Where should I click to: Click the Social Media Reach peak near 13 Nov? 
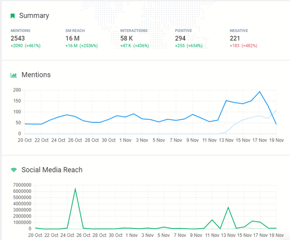tap(228, 207)
